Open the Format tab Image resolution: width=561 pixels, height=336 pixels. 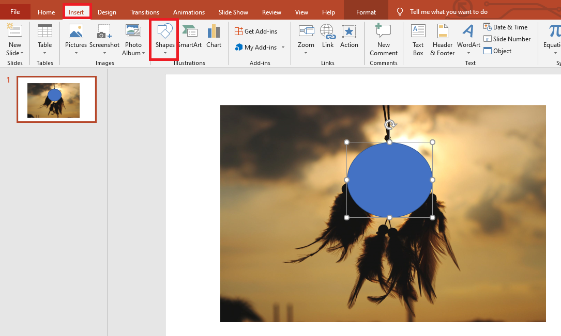click(366, 12)
